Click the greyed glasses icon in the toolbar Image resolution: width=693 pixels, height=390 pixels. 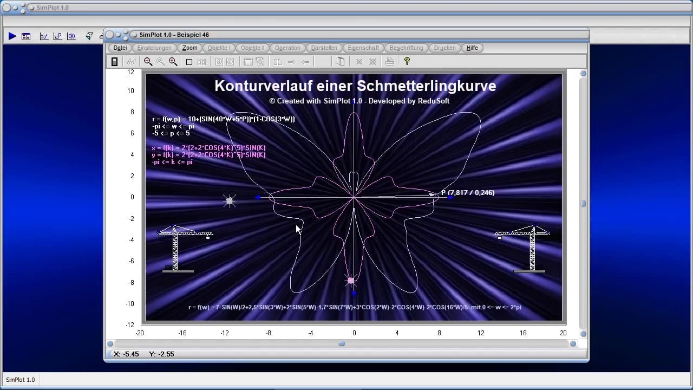coord(130,62)
